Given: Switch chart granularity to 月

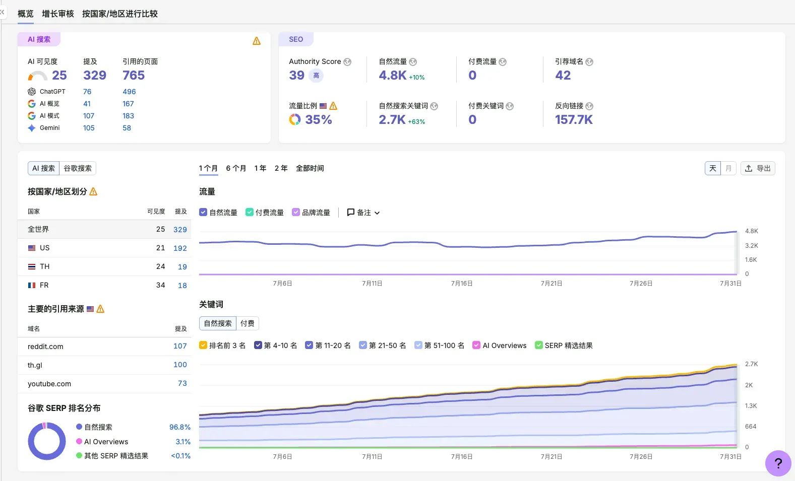Looking at the screenshot, I should click(x=728, y=168).
